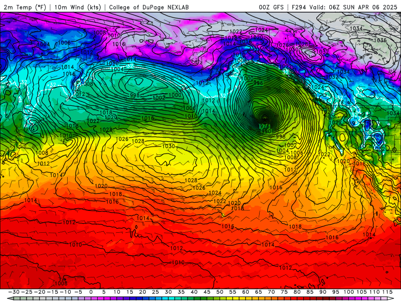Select the "105" colorbar scale label
The height and width of the screenshot is (301, 401).
point(361,292)
